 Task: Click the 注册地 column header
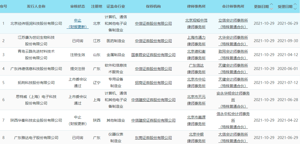coord(97,6)
